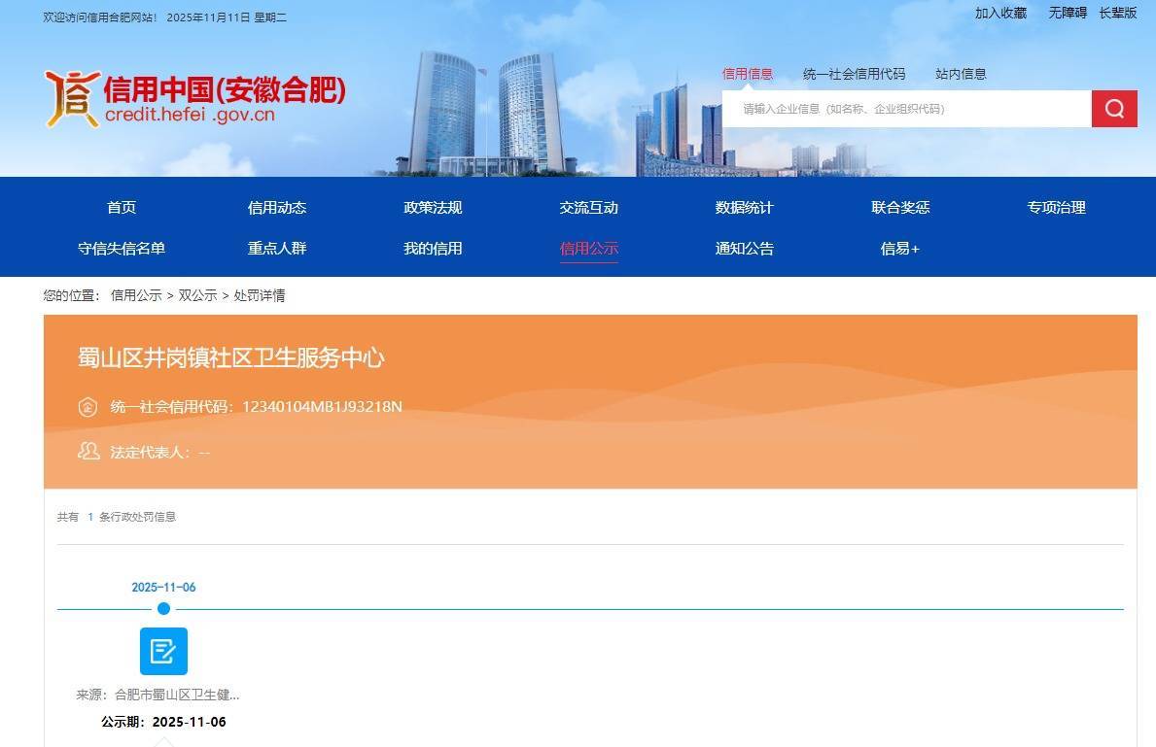1156x747 pixels.
Task: Open the penalty document icon on the timeline
Action: pos(163,651)
